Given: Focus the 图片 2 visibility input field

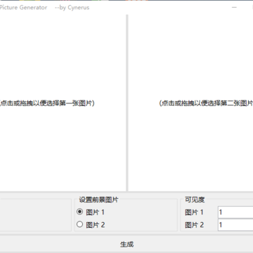Looking at the screenshot, I should [235, 225].
